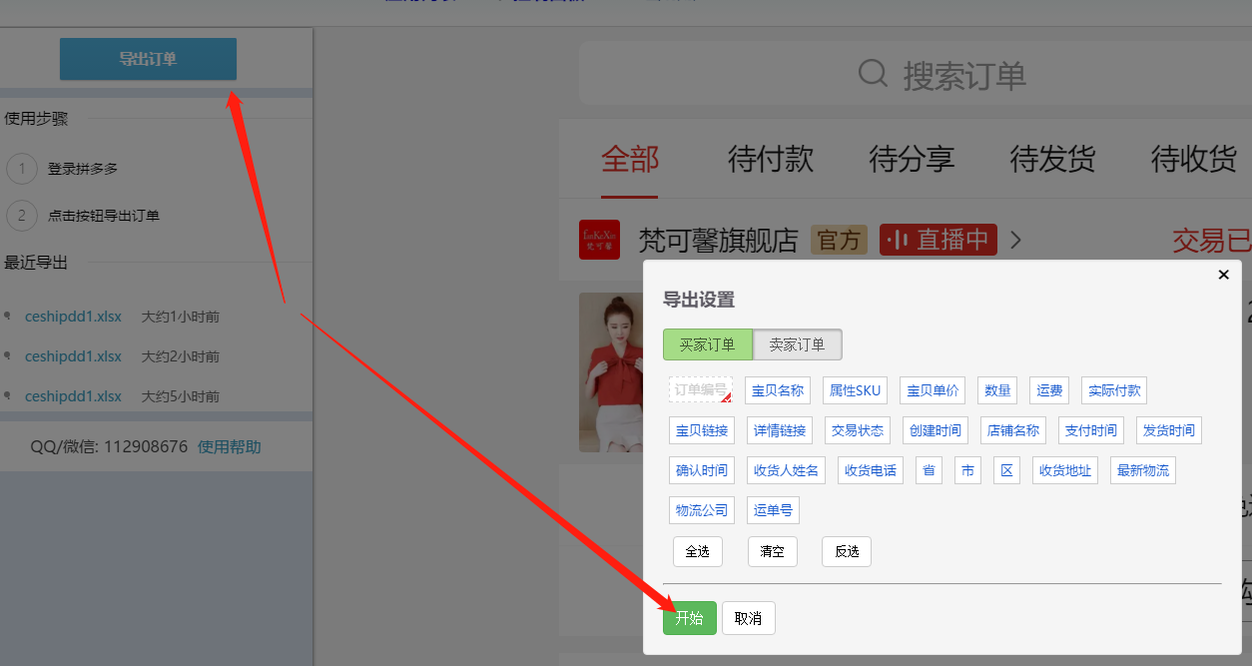The width and height of the screenshot is (1252, 666).
Task: Click the 清空 clear button
Action: [773, 551]
